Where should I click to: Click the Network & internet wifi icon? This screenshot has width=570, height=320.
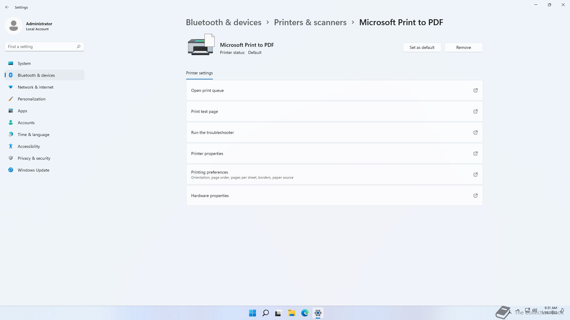point(11,87)
